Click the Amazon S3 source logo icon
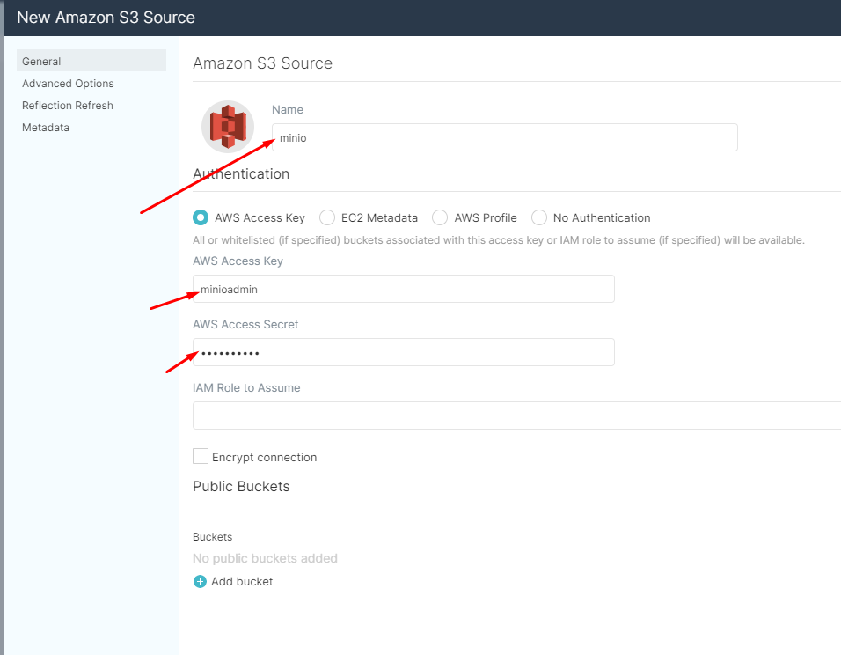841x655 pixels. [228, 127]
